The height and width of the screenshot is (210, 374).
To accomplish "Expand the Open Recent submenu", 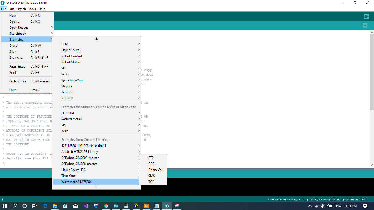I will click(27, 28).
